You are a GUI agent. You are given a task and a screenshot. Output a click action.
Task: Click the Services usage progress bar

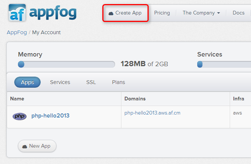click(x=224, y=64)
